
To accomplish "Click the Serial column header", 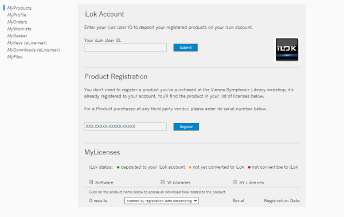I will [238, 200].
